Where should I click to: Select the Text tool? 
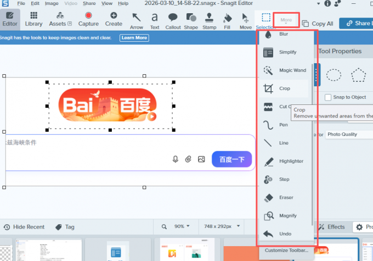[x=155, y=21]
